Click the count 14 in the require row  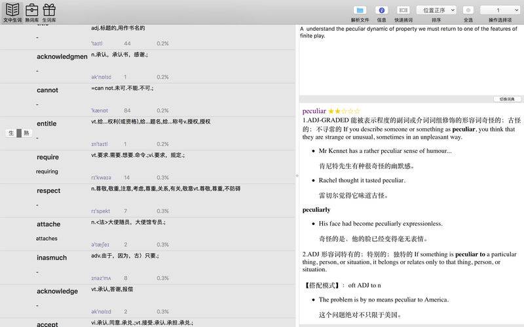point(126,177)
